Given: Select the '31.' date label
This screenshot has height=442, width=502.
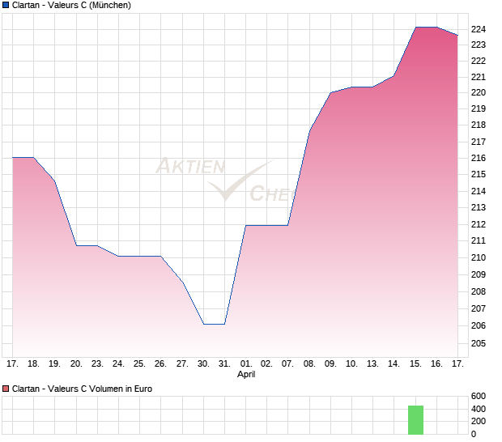Looking at the screenshot, I should coord(224,364).
